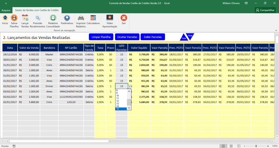279x148 pixels.
Task: Click Salvar Planilha save icon
Action: [x=14, y=18]
